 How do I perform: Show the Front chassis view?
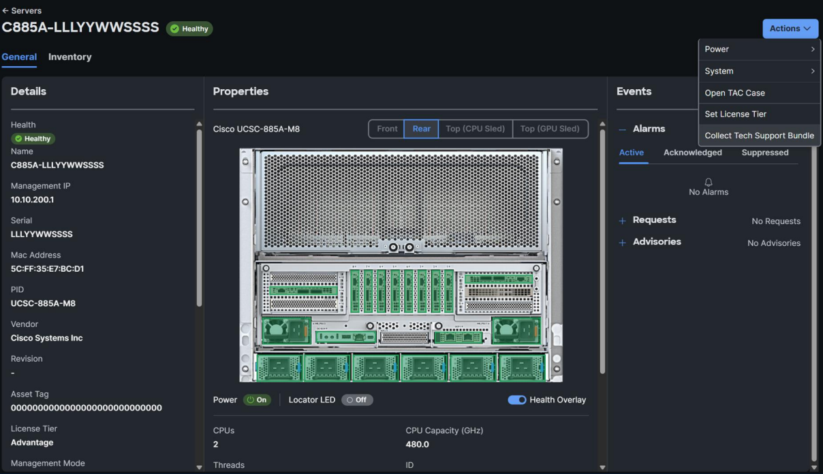point(387,129)
